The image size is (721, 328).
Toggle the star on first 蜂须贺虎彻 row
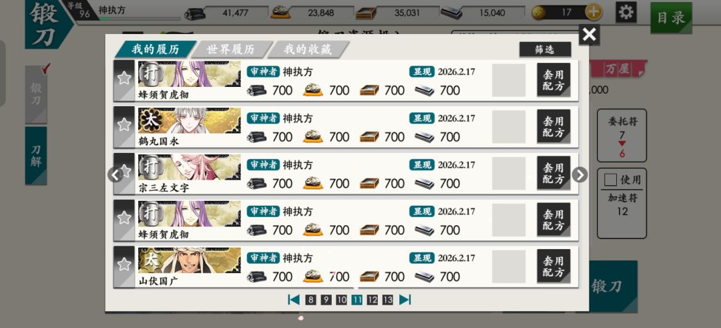[124, 78]
